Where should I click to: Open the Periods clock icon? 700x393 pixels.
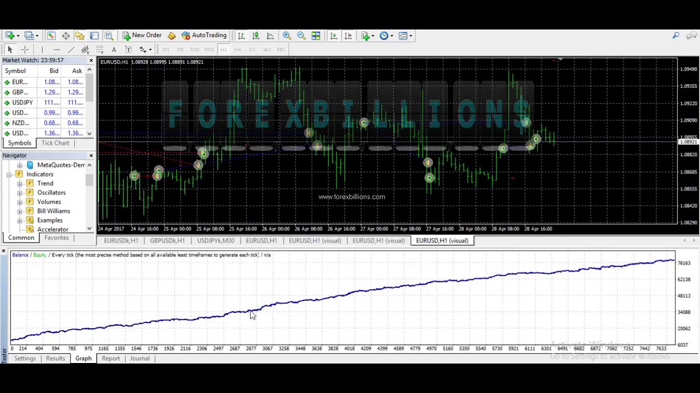(x=384, y=35)
